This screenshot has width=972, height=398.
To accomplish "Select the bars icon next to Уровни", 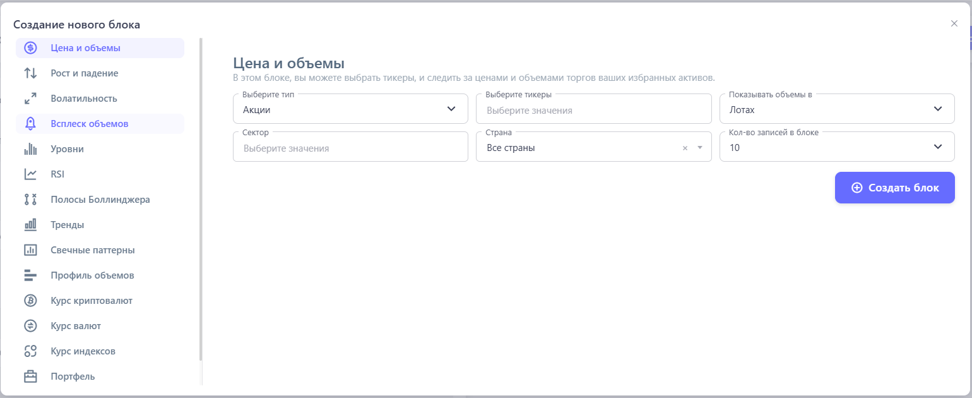I will pyautogui.click(x=30, y=149).
